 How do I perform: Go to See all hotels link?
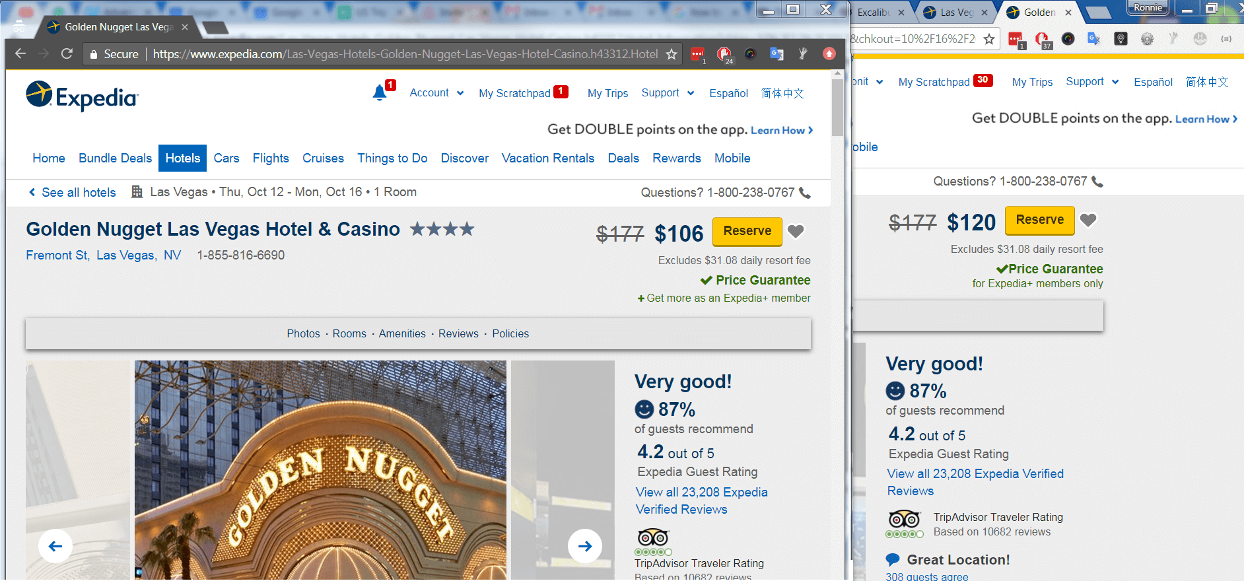73,192
